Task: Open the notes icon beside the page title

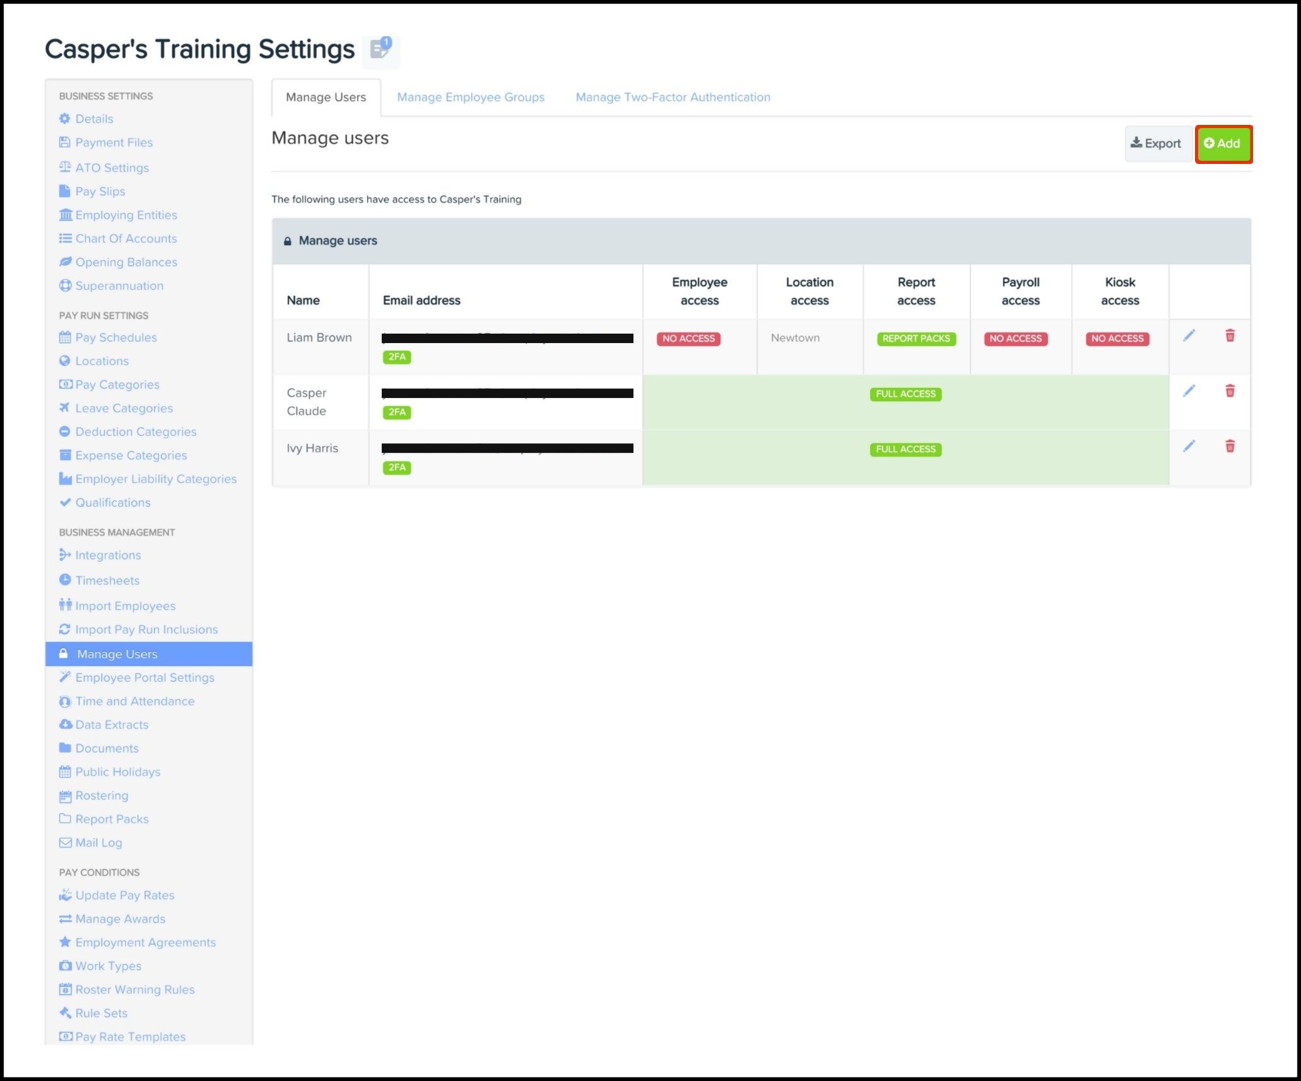Action: (380, 49)
